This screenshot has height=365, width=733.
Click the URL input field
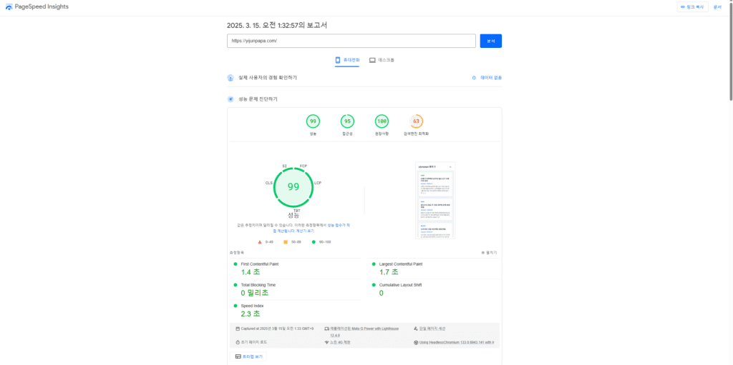351,41
